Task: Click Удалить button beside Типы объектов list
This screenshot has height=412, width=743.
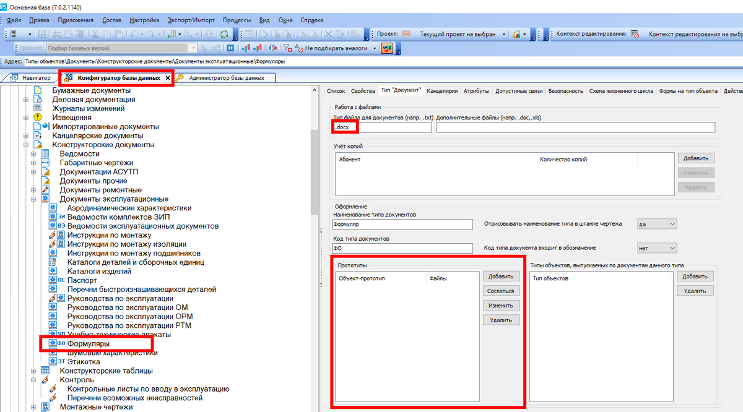Action: pyautogui.click(x=696, y=291)
